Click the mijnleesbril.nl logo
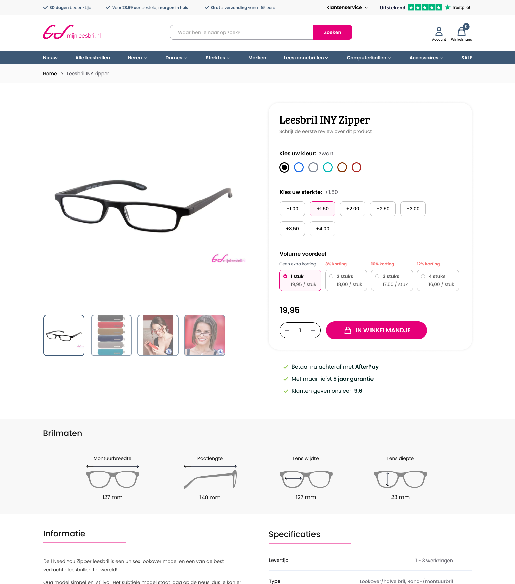The width and height of the screenshot is (515, 584). pos(72,32)
